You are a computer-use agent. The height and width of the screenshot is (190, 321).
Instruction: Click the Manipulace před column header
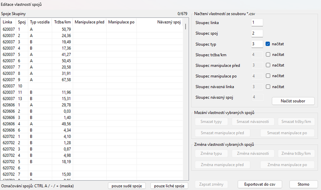click(x=89, y=22)
